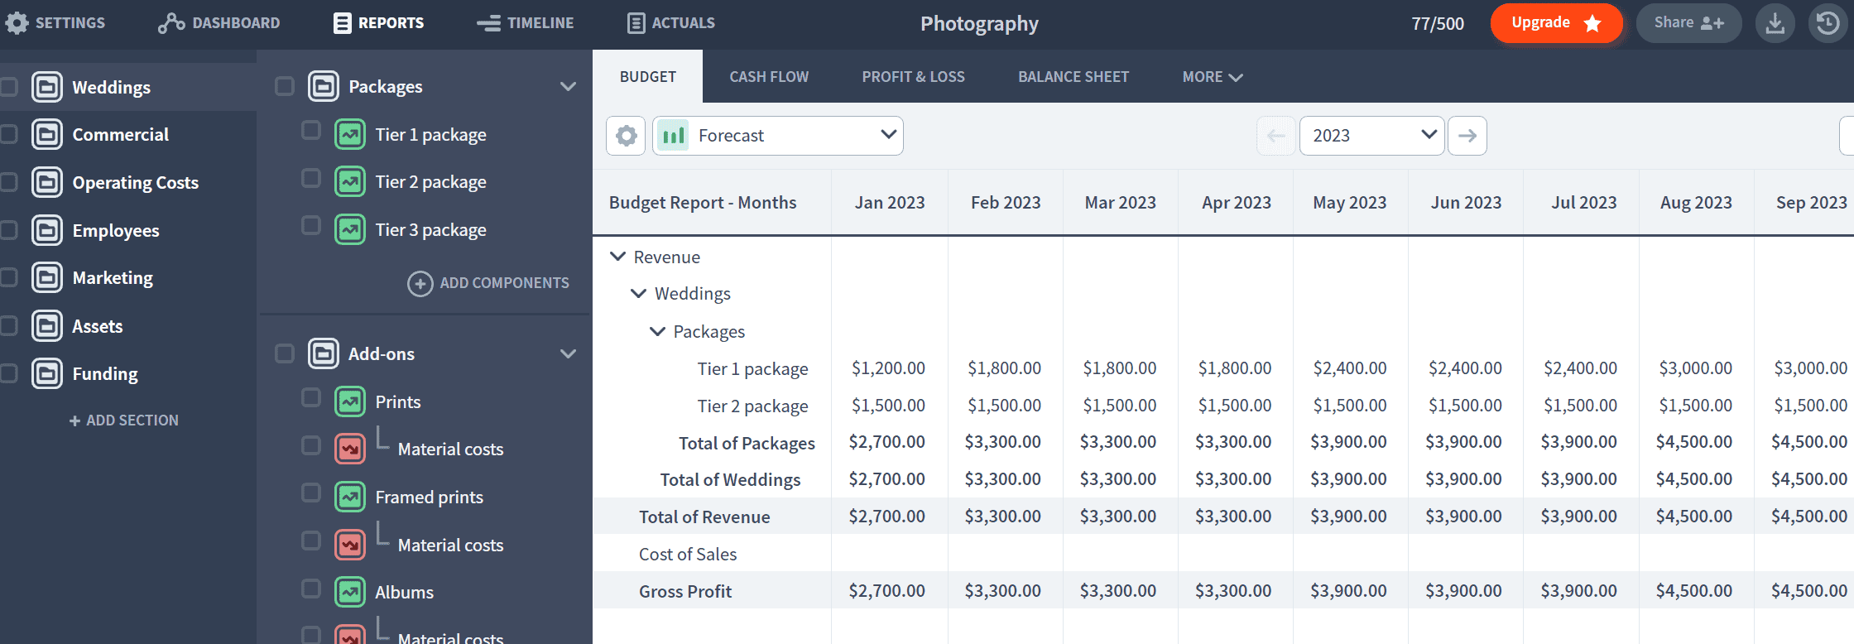Tick the Add-ons group checkbox
Image resolution: width=1854 pixels, height=644 pixels.
[x=285, y=353]
